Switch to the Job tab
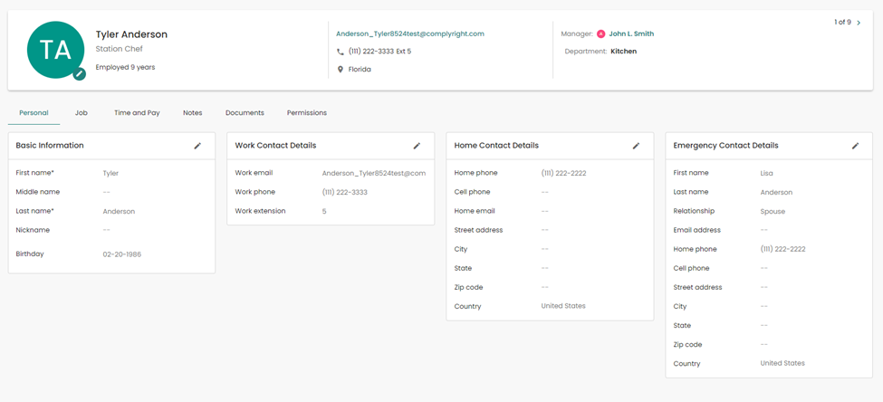This screenshot has height=402, width=883. coord(82,113)
